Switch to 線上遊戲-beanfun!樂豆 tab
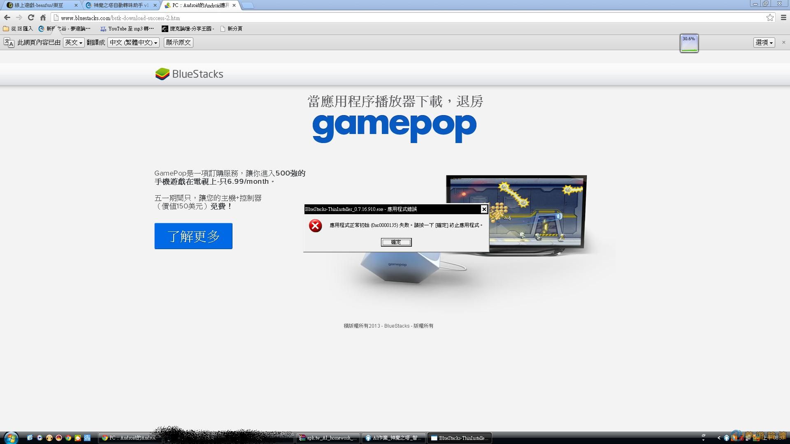The image size is (790, 444). pos(39,5)
